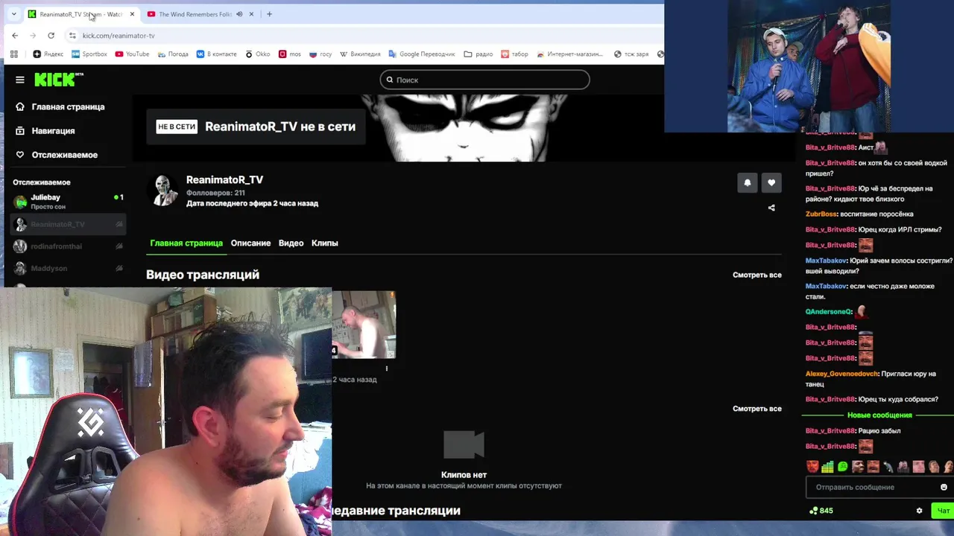This screenshot has width=954, height=536.
Task: Click the KICK logo
Action: click(x=59, y=80)
